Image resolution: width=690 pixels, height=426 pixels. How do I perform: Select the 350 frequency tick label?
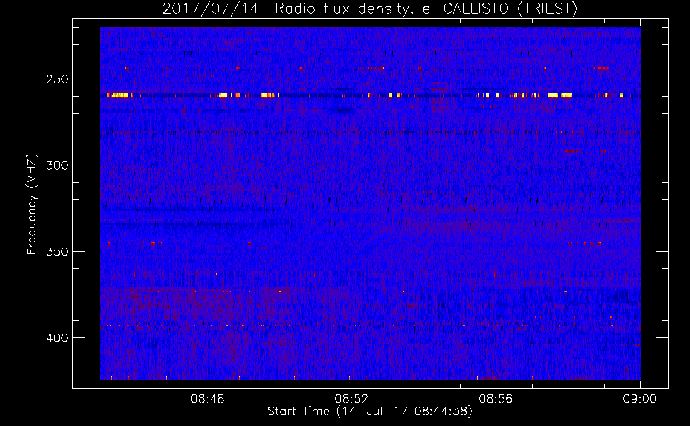57,252
